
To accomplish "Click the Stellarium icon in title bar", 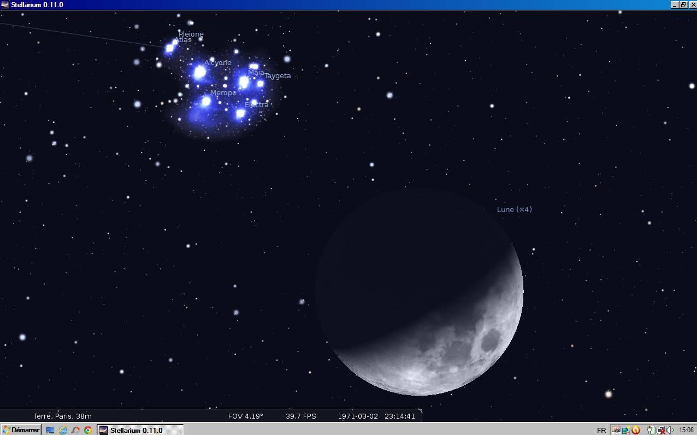I will point(5,4).
